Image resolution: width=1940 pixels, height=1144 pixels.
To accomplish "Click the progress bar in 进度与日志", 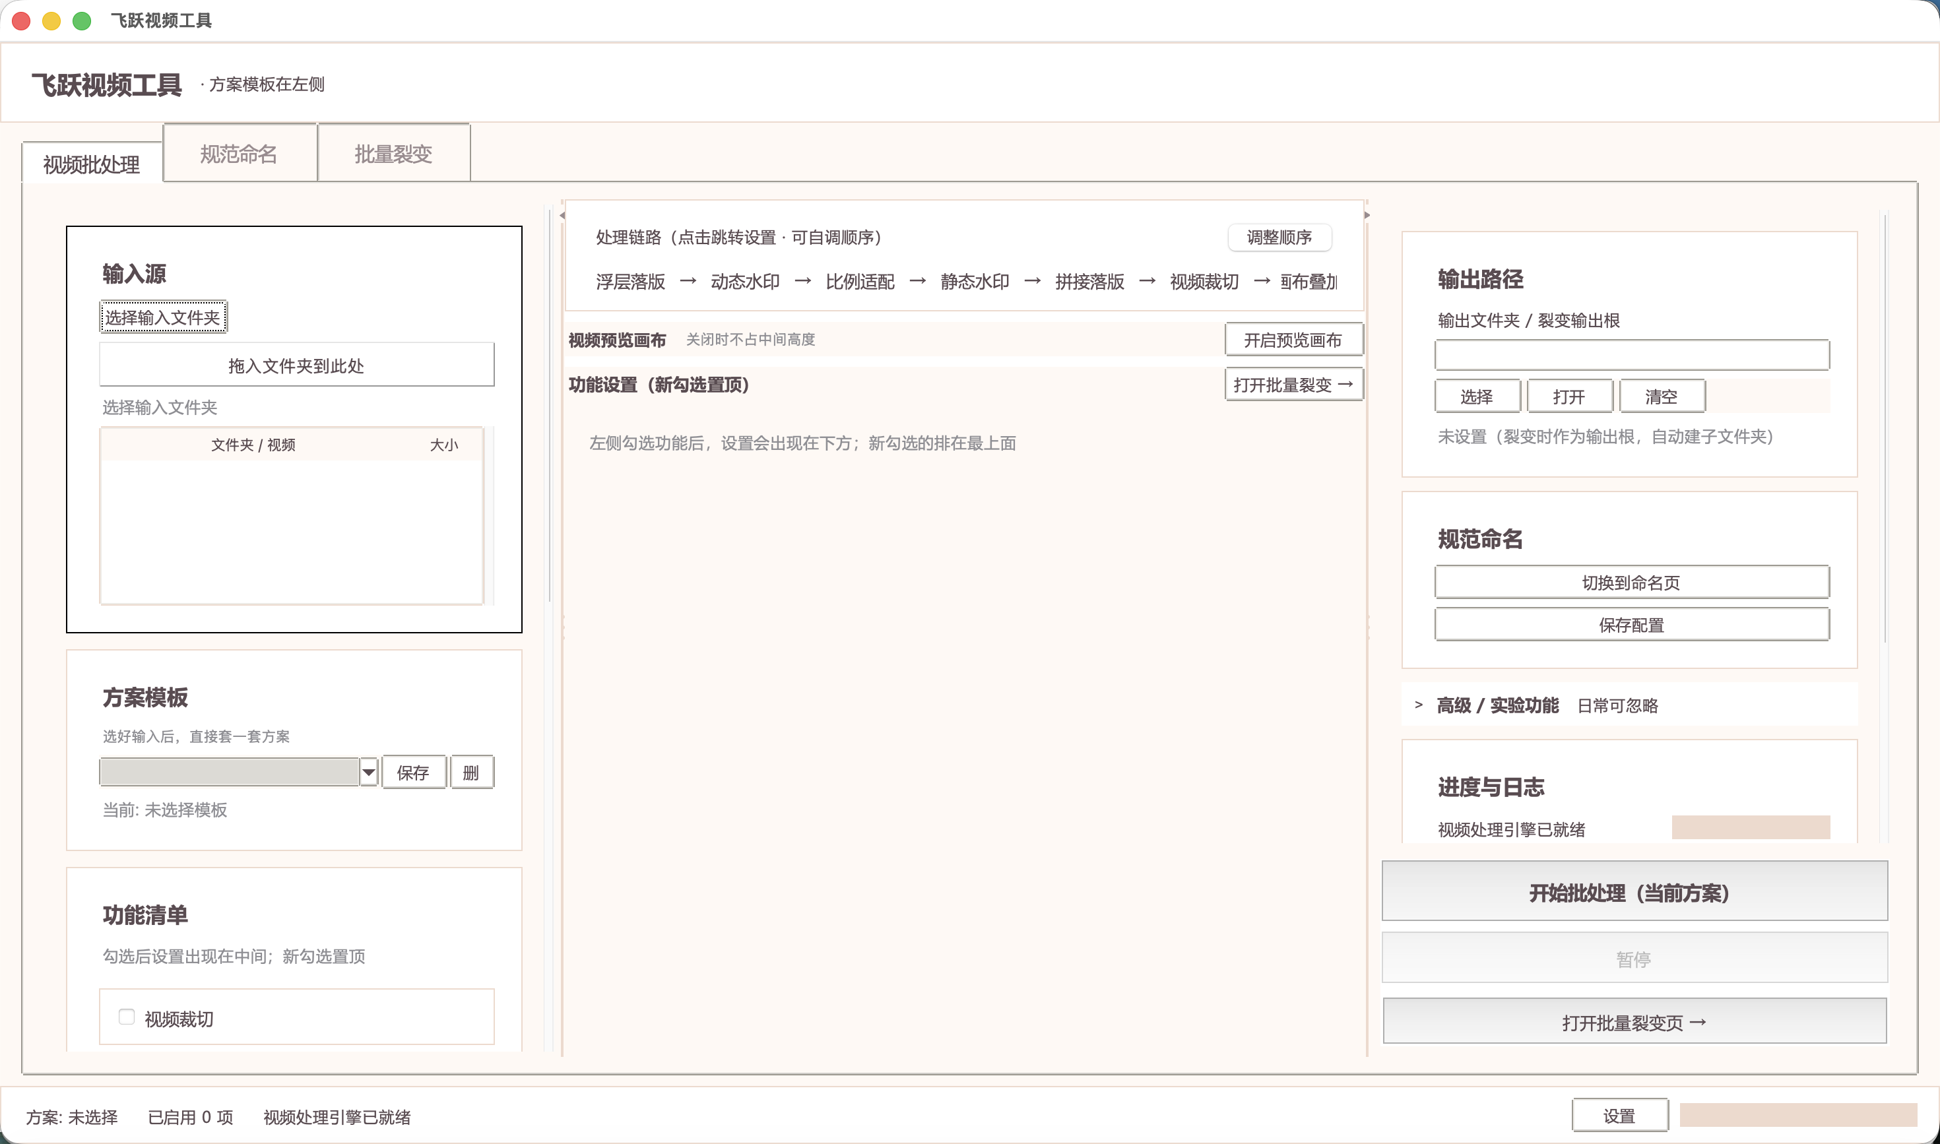I will (x=1751, y=827).
